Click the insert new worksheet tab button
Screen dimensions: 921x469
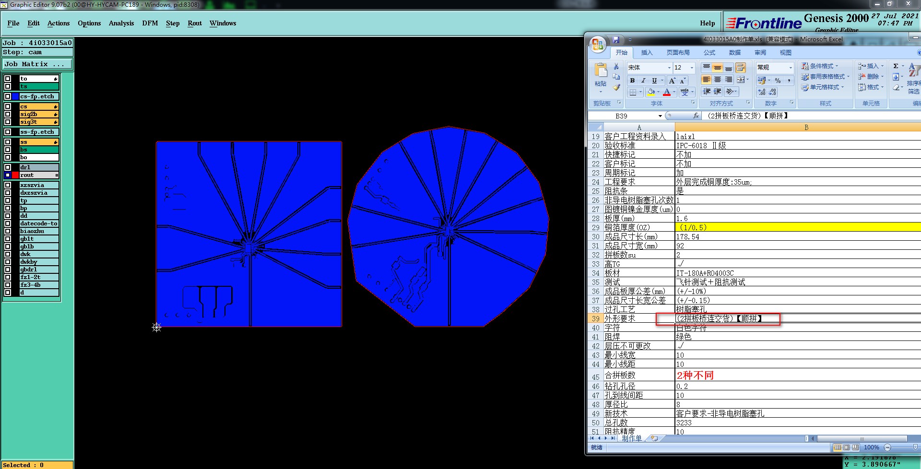(x=654, y=438)
